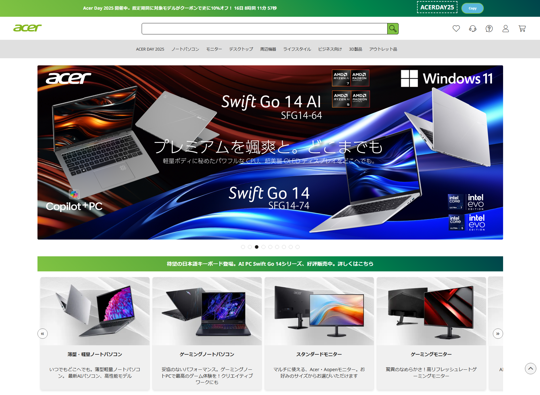Screen dimensions: 540x395
Task: Click the ゲーミングノートパソコン title link
Action: [x=207, y=354]
